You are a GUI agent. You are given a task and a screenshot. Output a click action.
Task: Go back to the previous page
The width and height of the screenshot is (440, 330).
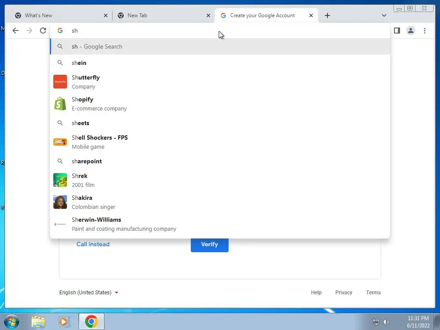click(15, 31)
